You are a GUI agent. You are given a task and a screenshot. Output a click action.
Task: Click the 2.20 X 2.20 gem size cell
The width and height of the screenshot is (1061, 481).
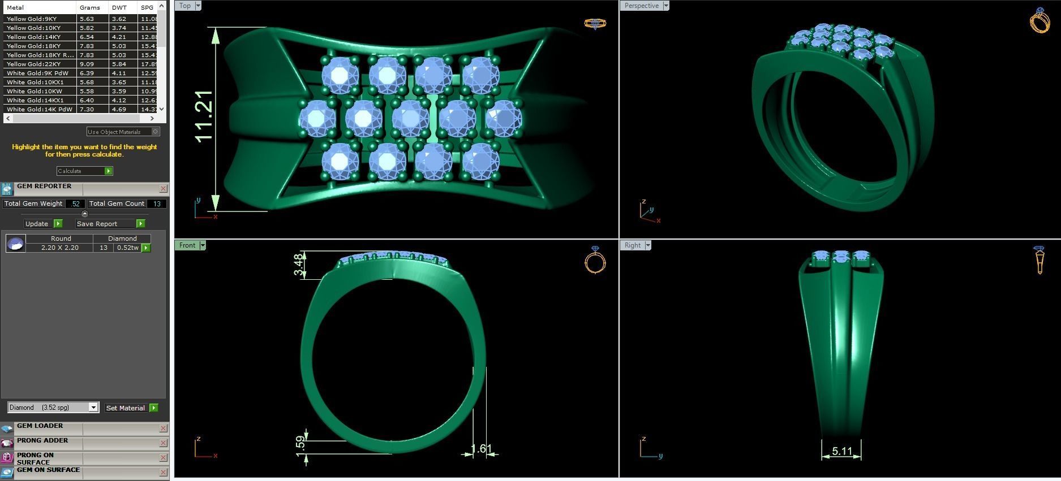coord(60,248)
